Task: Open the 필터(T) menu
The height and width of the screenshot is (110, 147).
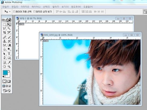Action: click(x=56, y=7)
